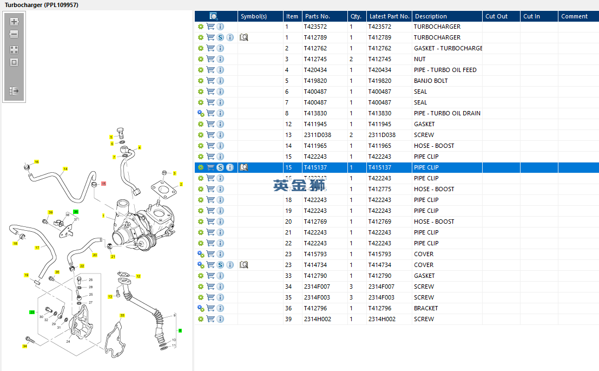Click the four-square grid view icon

click(14, 49)
